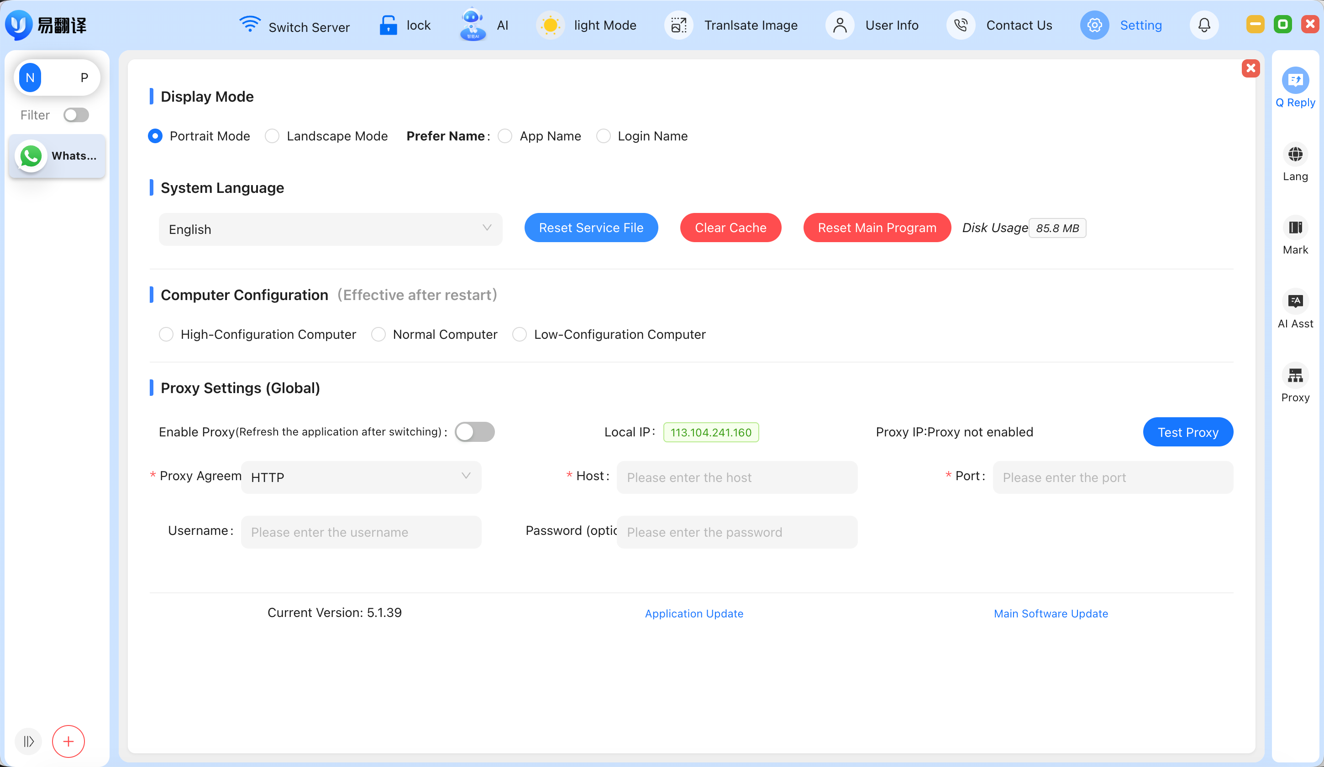Collapse sidebar with the bottom-left panel icon
The width and height of the screenshot is (1324, 767).
(x=28, y=741)
